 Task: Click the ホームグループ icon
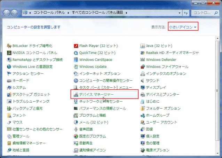click(x=143, y=116)
